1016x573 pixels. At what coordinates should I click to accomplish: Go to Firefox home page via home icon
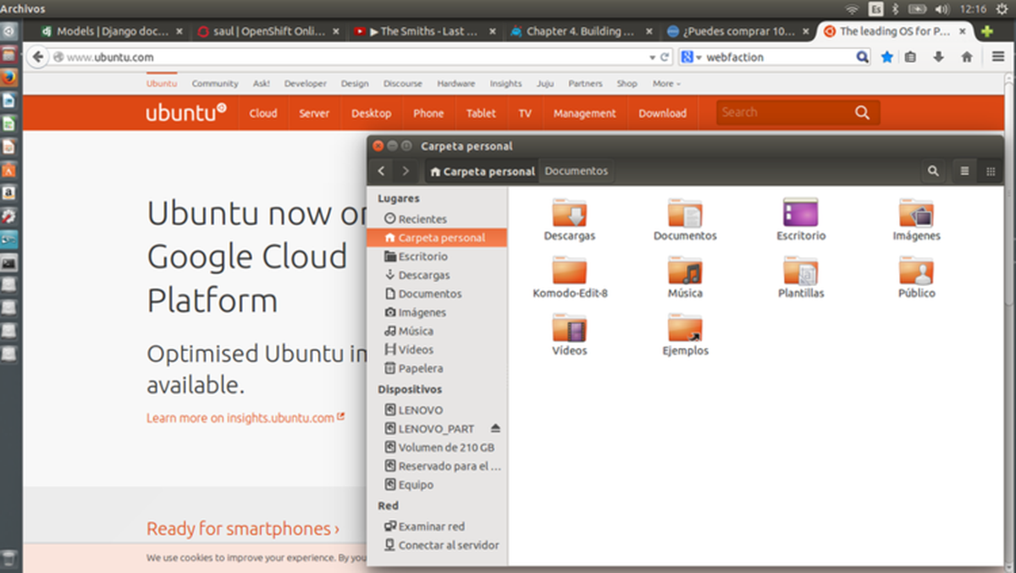(x=966, y=56)
